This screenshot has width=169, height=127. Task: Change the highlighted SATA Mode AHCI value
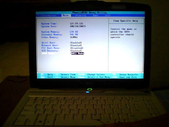coord(77,53)
